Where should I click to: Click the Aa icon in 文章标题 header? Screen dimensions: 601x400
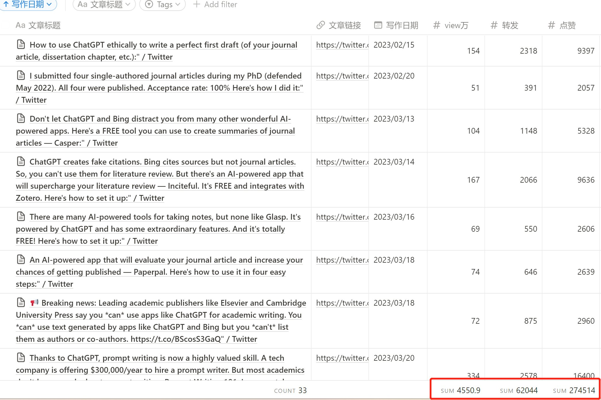[x=20, y=25]
